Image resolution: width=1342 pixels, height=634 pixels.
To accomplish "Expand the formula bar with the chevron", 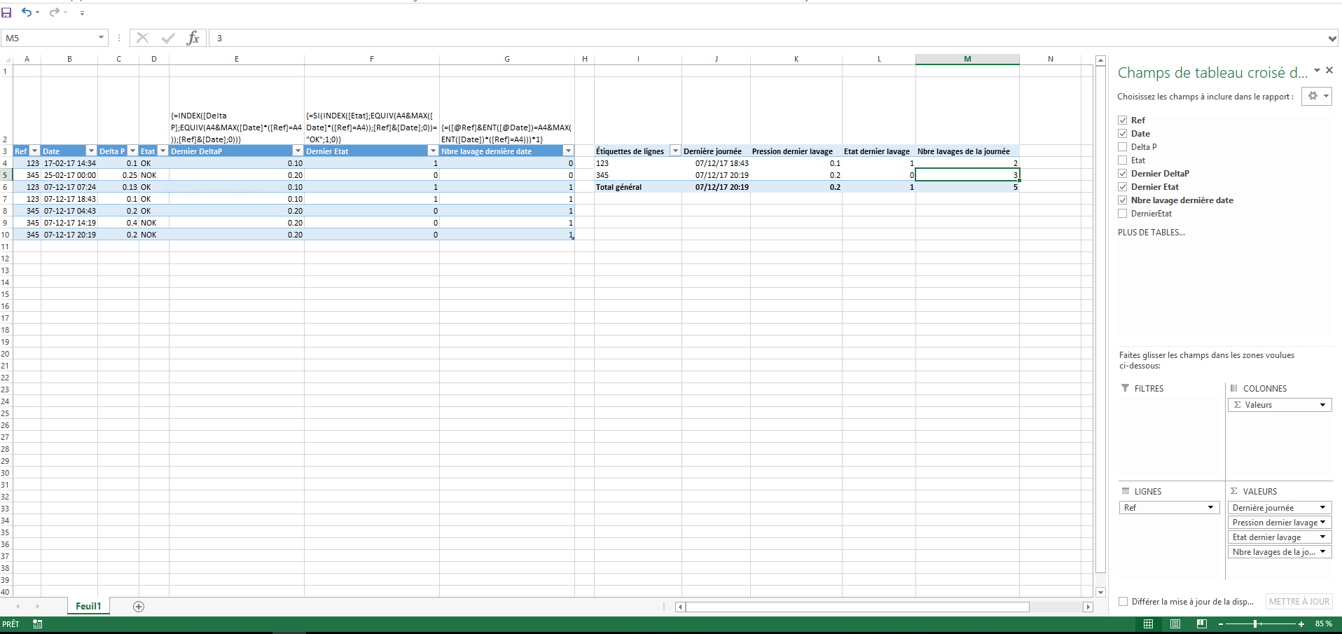I will [x=1332, y=39].
